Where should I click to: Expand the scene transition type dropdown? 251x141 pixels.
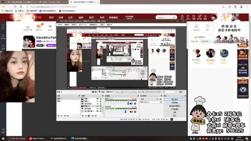(x=149, y=99)
